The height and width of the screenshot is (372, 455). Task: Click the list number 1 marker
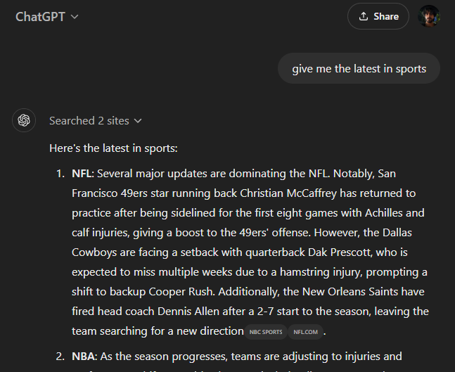pyautogui.click(x=60, y=173)
